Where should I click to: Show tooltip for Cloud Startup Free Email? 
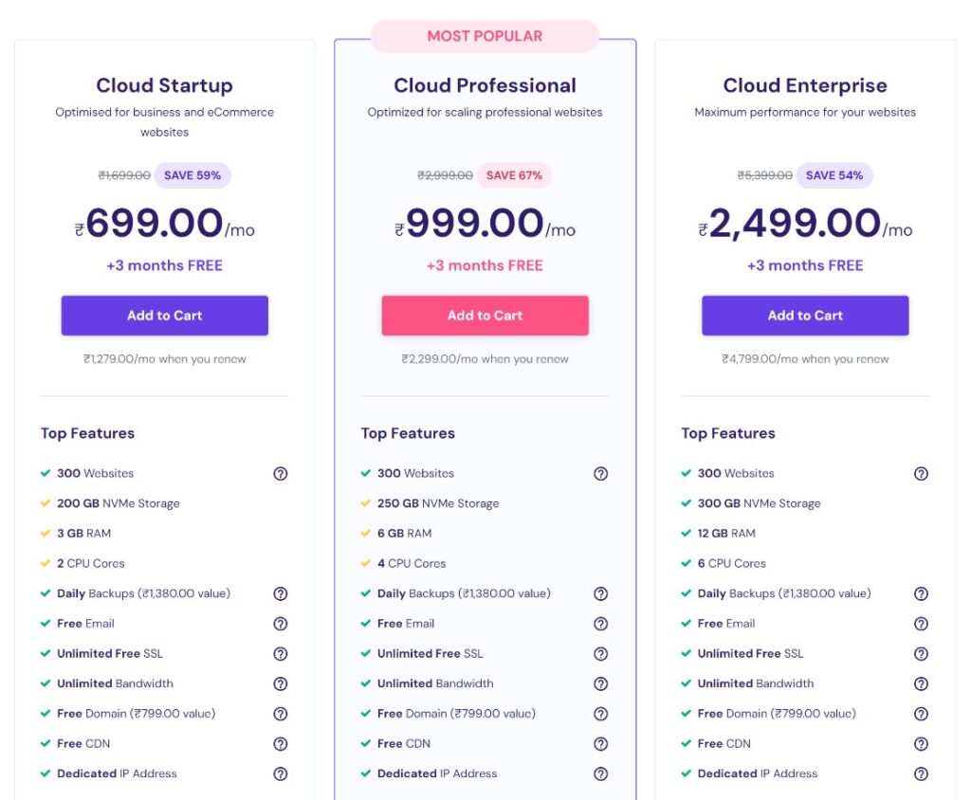(x=281, y=624)
